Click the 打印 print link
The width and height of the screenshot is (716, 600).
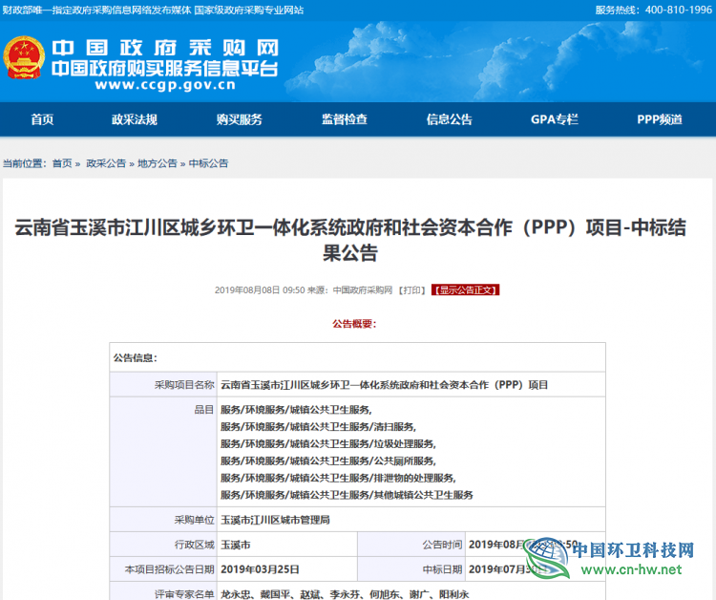coord(411,289)
